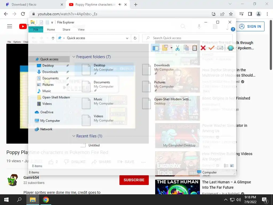
Task: Select My Computer in navigation pane
Action: [x=50, y=121]
